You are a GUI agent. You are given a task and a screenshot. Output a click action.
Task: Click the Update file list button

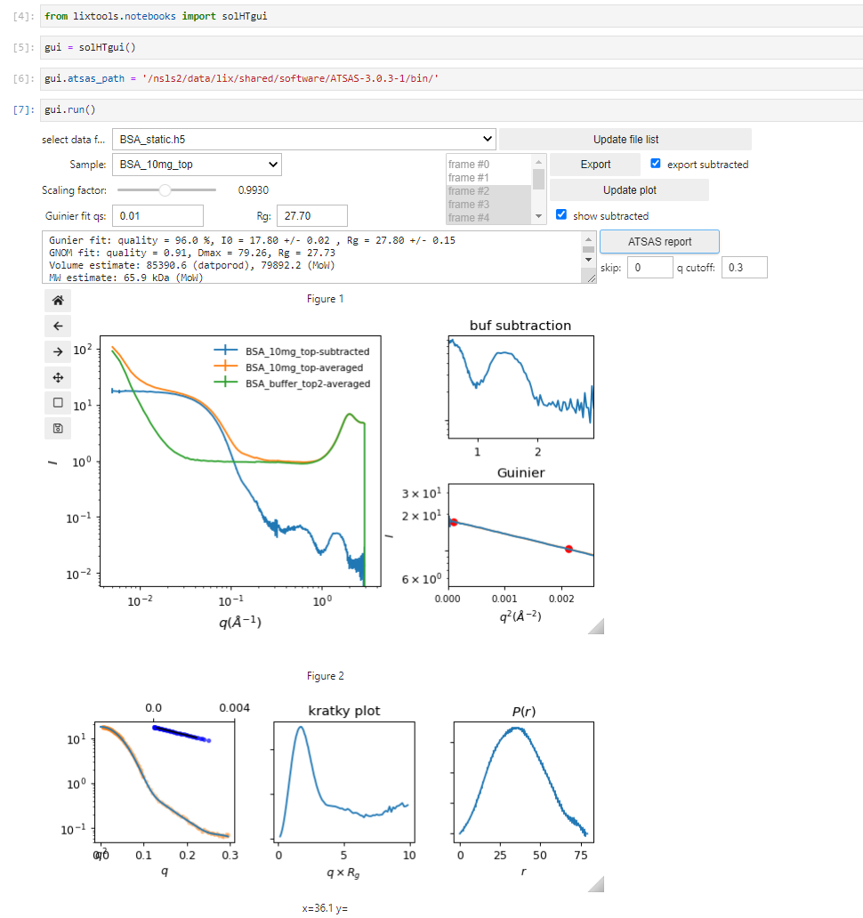(625, 140)
